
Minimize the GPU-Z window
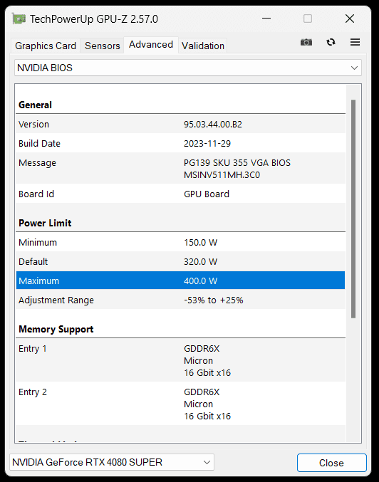coord(266,19)
